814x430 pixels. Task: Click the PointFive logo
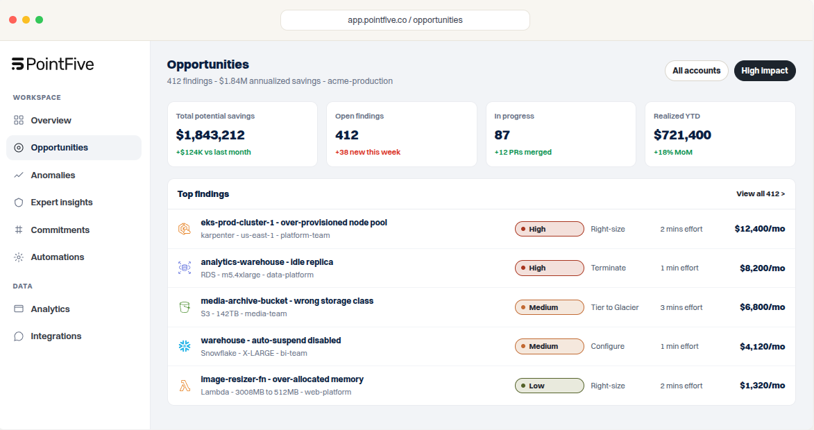click(x=53, y=64)
